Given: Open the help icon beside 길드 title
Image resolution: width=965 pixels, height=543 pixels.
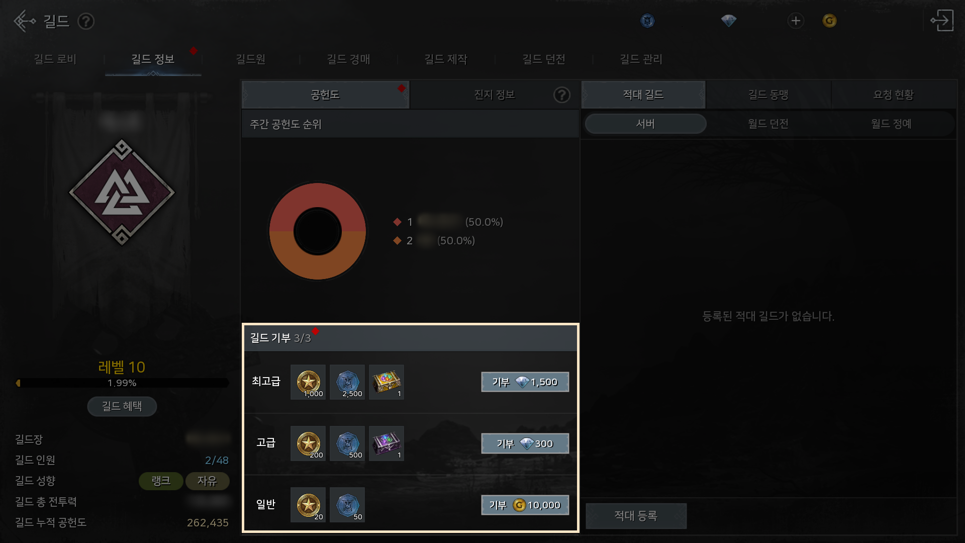Looking at the screenshot, I should pyautogui.click(x=86, y=21).
